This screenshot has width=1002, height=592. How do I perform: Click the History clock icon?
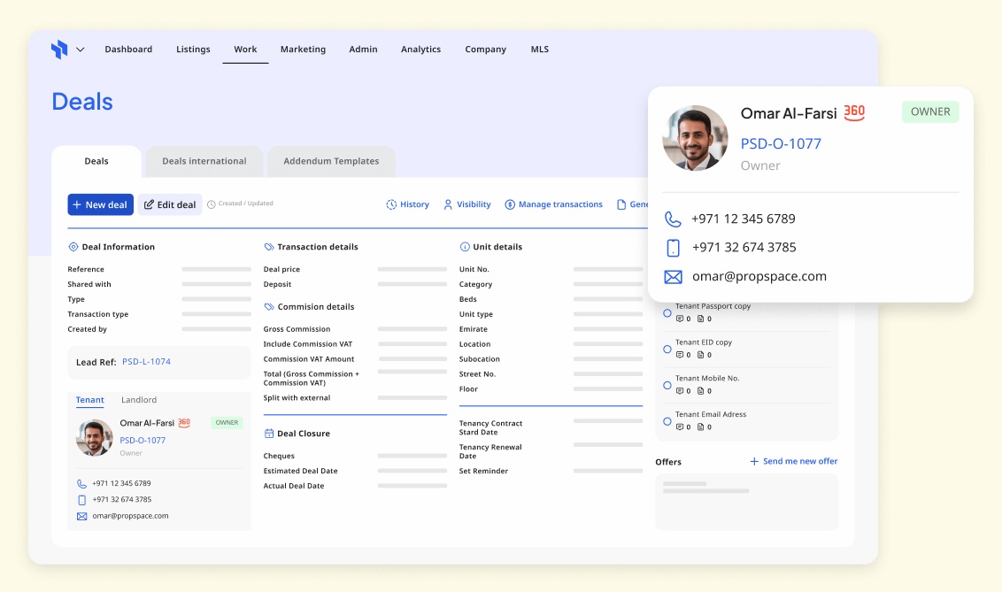tap(391, 204)
